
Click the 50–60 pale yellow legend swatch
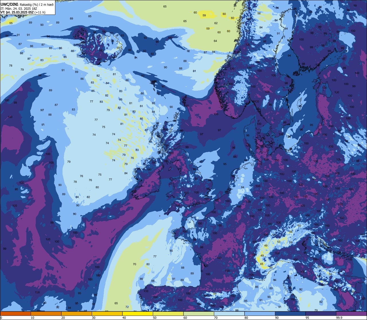coord(168,313)
